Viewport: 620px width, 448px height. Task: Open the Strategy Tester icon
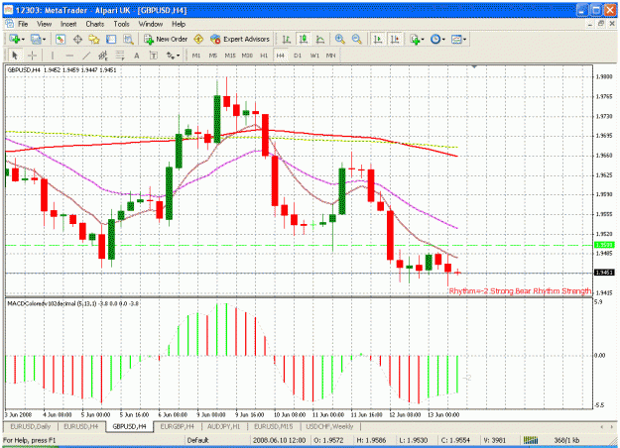coord(128,39)
